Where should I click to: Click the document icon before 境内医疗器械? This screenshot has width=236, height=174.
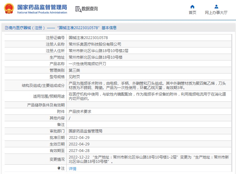(x=6, y=28)
